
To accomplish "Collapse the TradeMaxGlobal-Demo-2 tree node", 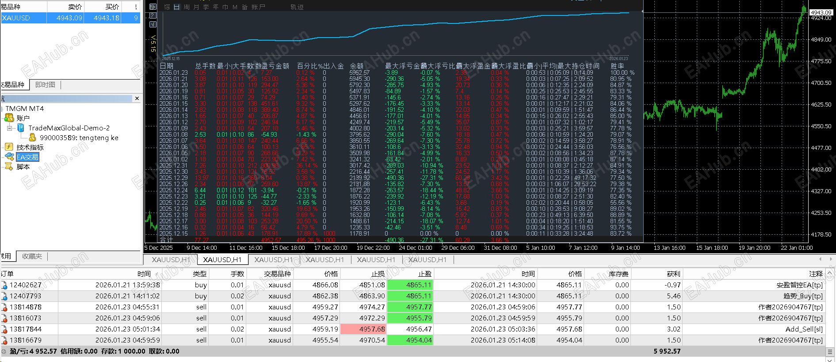I will tap(9, 128).
